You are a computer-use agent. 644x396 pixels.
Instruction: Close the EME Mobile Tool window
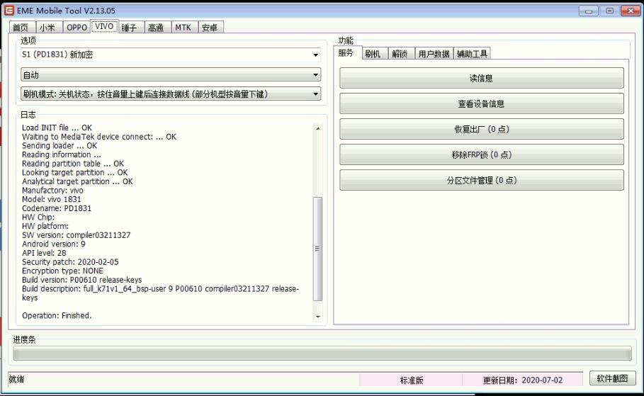(x=631, y=11)
